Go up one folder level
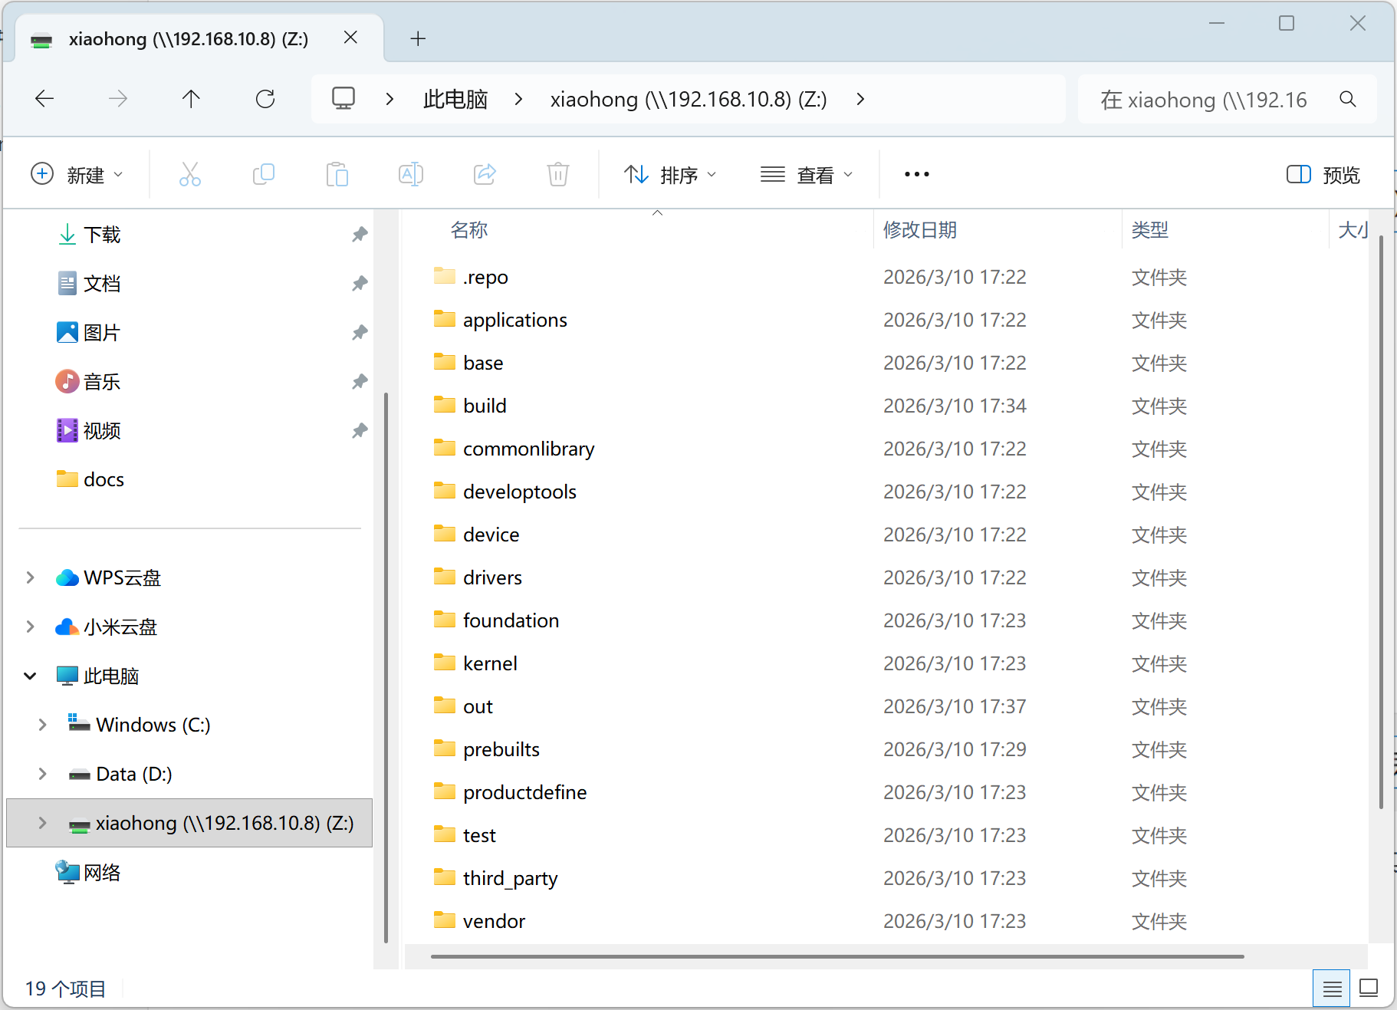The image size is (1397, 1010). 191,99
